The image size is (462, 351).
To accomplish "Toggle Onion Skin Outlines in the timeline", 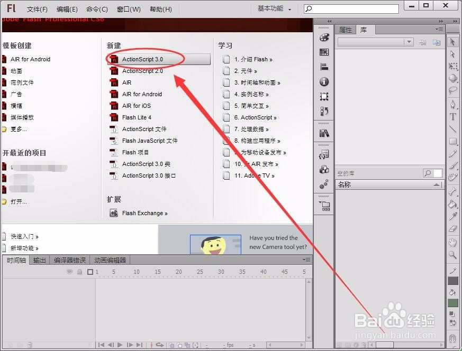I will pos(179,345).
